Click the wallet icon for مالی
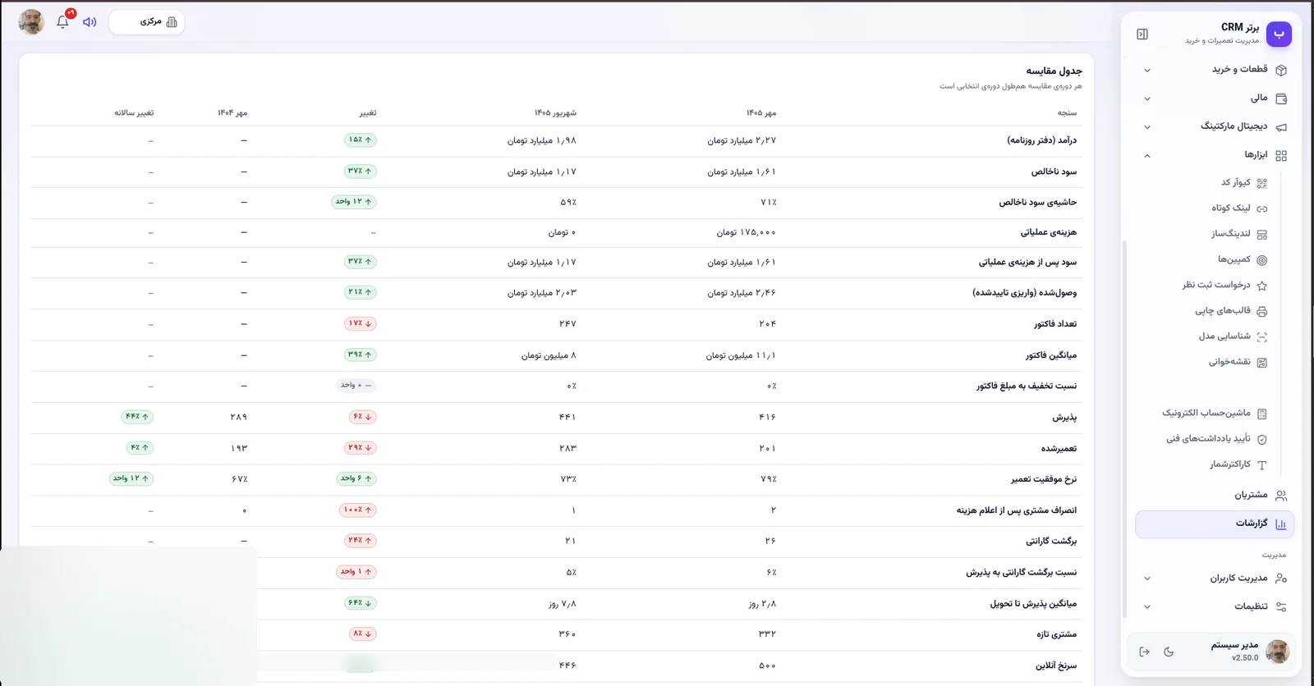 (x=1281, y=98)
